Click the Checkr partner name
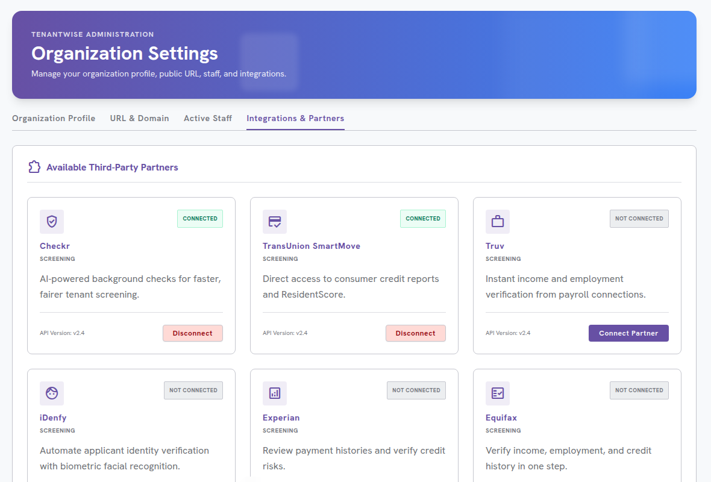 (x=55, y=246)
